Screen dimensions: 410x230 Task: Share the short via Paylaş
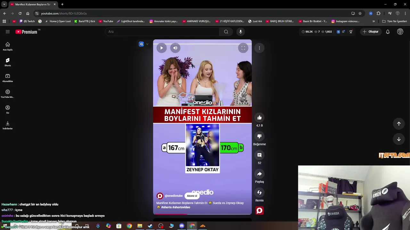(259, 174)
